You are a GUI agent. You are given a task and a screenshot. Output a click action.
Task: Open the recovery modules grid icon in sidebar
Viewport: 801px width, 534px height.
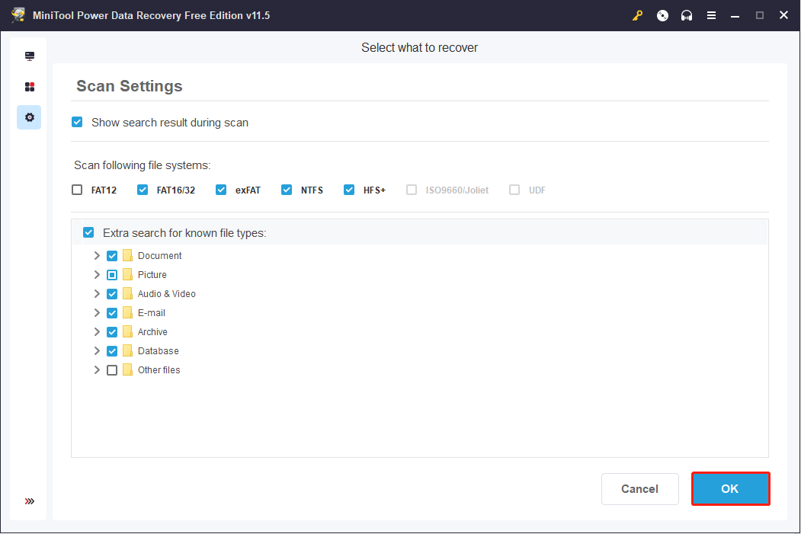[29, 86]
